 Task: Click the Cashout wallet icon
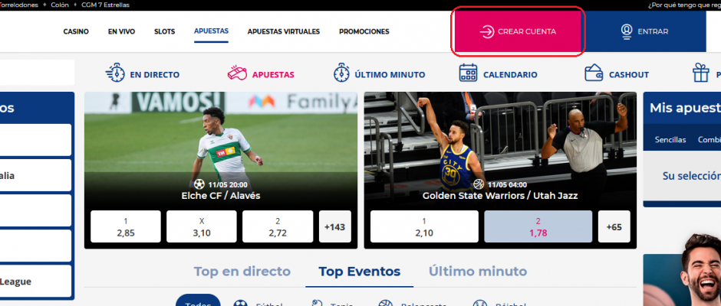pos(594,73)
